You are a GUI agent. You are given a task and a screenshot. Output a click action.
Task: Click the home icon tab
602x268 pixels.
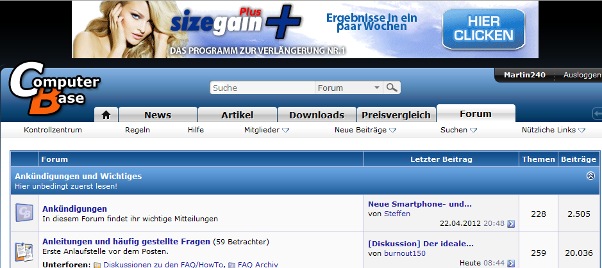106,115
